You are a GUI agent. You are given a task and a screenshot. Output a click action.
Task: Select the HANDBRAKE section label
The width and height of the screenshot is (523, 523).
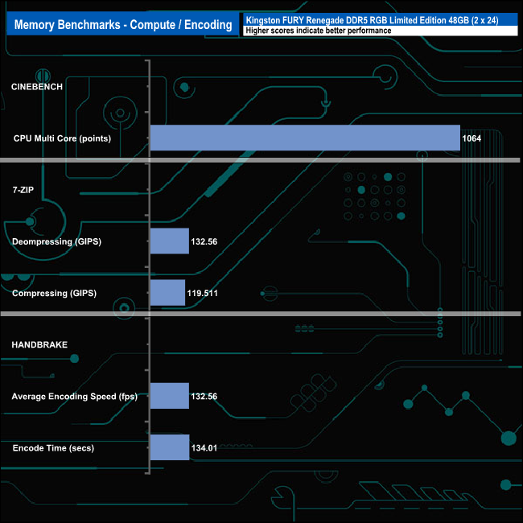tap(39, 344)
